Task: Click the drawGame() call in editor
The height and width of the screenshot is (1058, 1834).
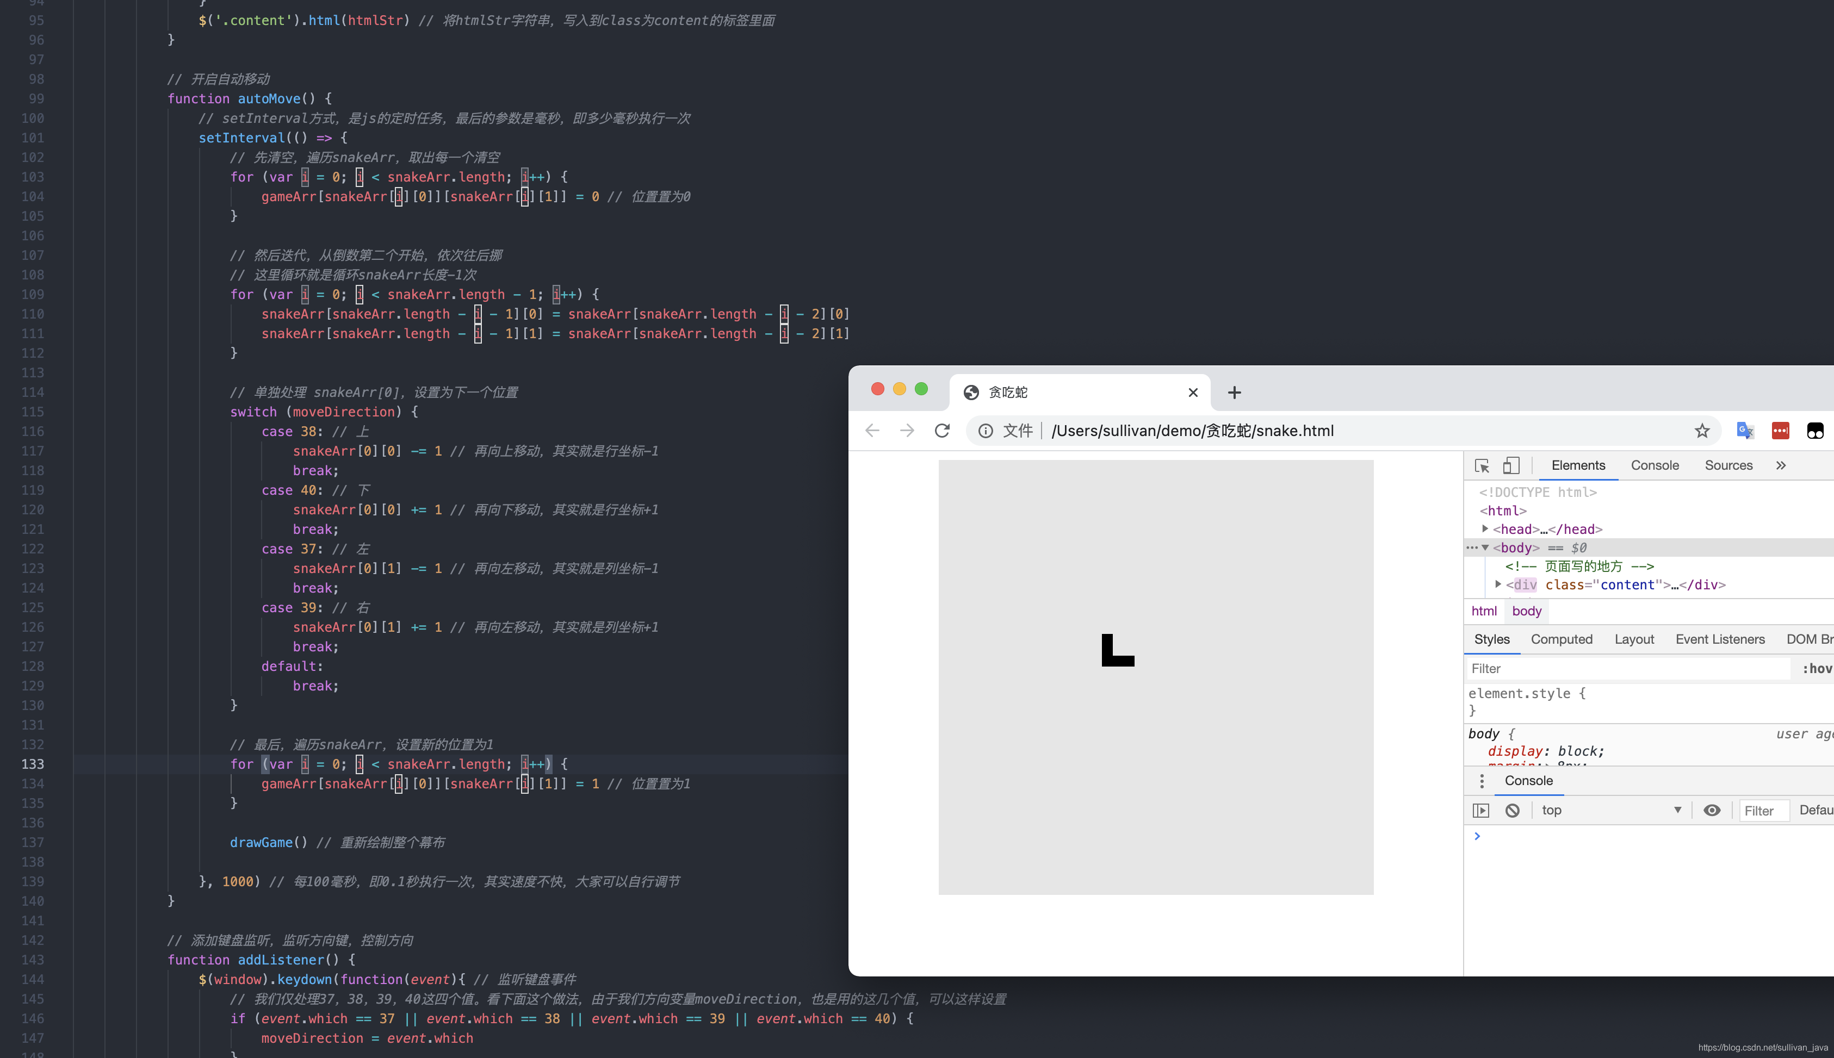Action: (269, 843)
